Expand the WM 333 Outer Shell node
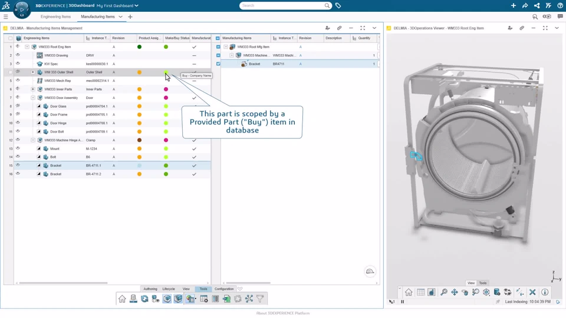This screenshot has width=566, height=318. [x=33, y=72]
